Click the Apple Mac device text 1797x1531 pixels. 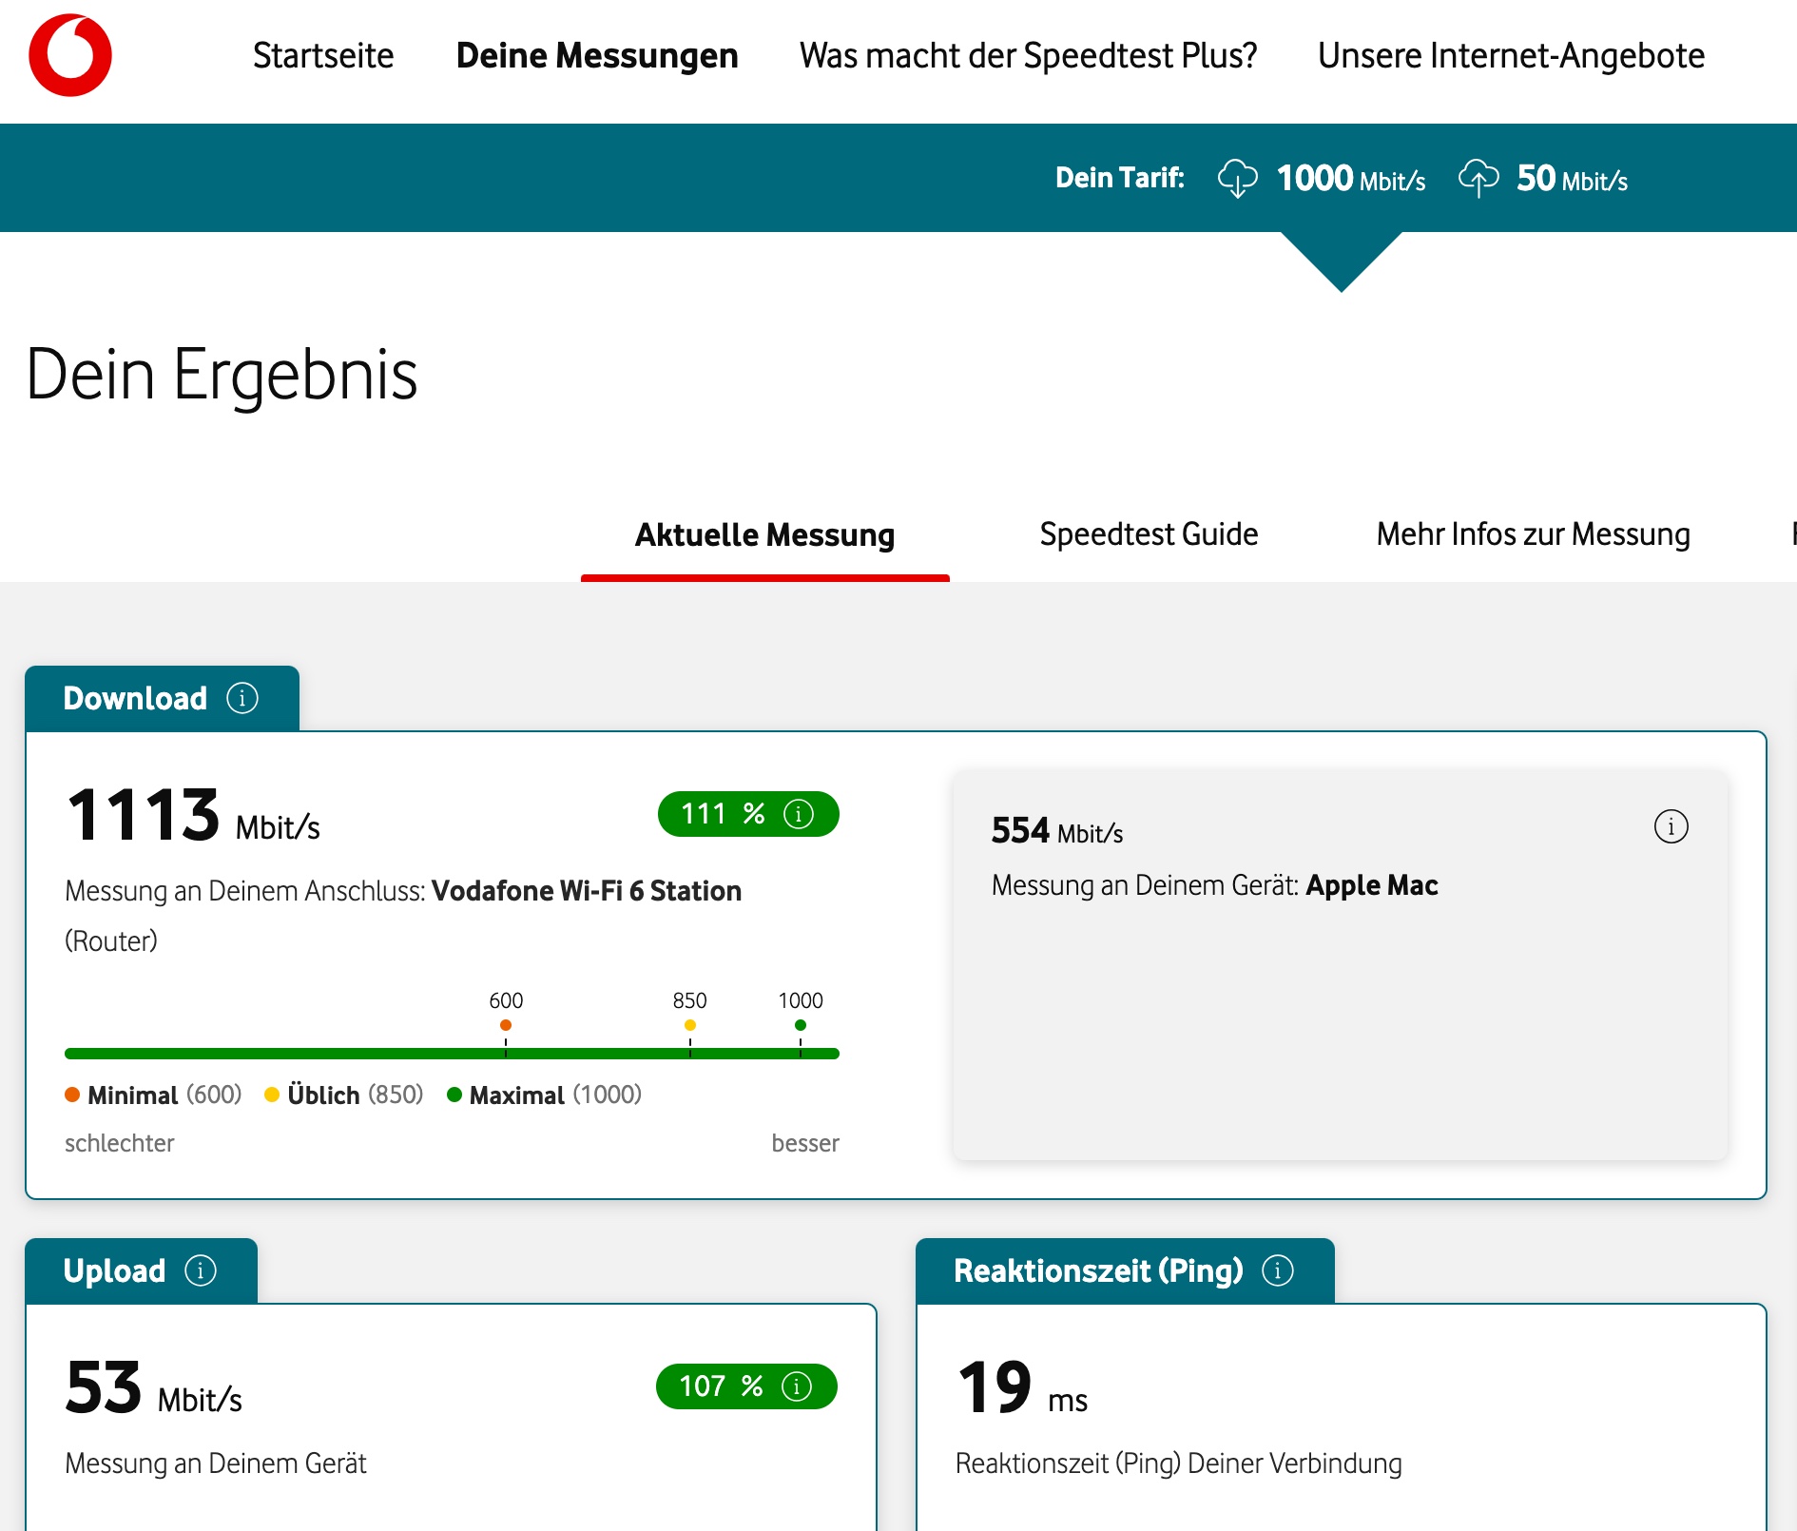point(1372,885)
